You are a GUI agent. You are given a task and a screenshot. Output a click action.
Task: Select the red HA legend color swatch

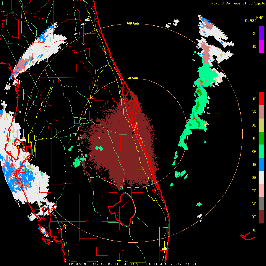[261, 99]
